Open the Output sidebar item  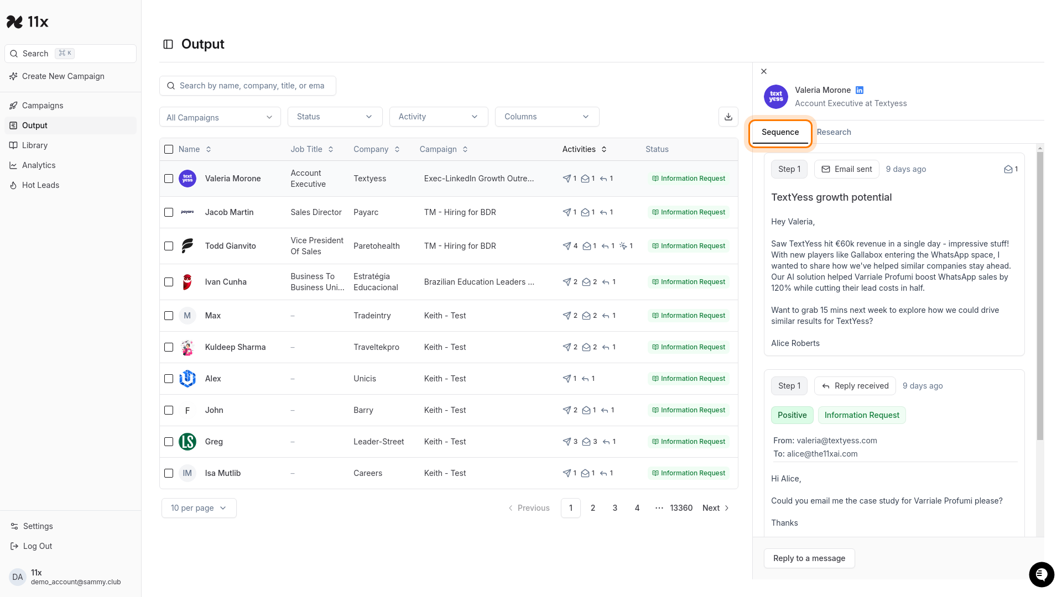pyautogui.click(x=70, y=125)
